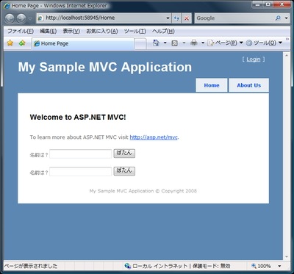294x274 pixels.
Task: Open the recent pages dropdown beside Forward
Action: (30, 18)
